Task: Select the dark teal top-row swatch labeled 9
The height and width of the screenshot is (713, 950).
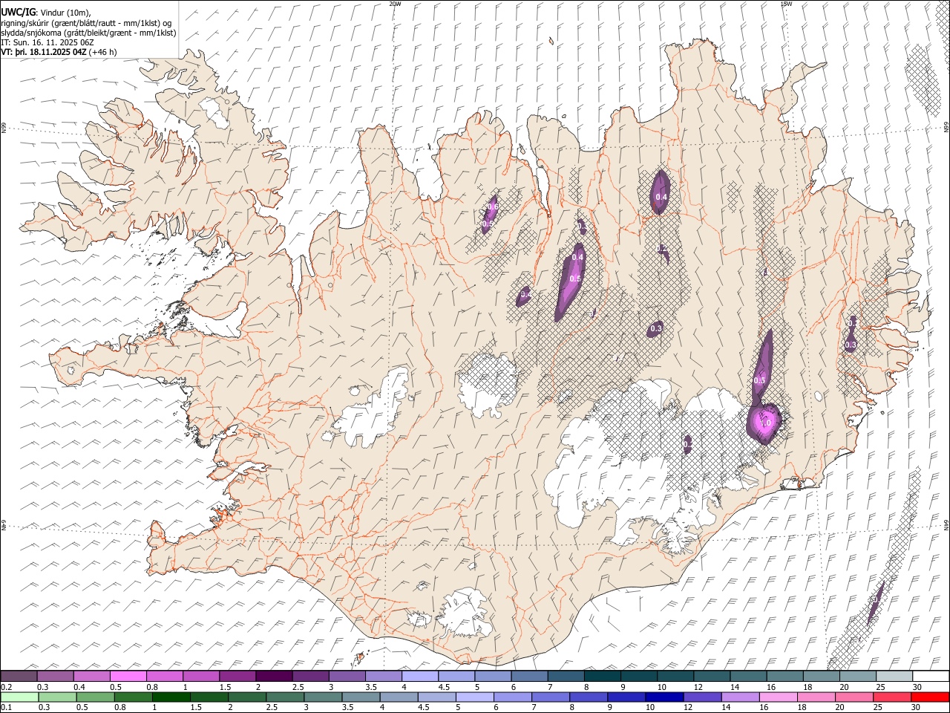Action: [639, 677]
